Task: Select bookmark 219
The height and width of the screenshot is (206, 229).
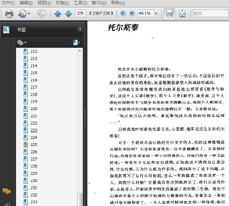Action: pyautogui.click(x=34, y=102)
